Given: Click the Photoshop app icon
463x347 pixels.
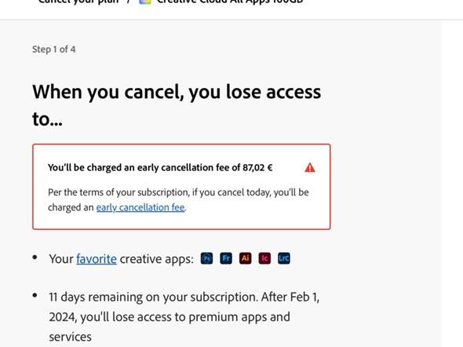Looking at the screenshot, I should (x=206, y=258).
